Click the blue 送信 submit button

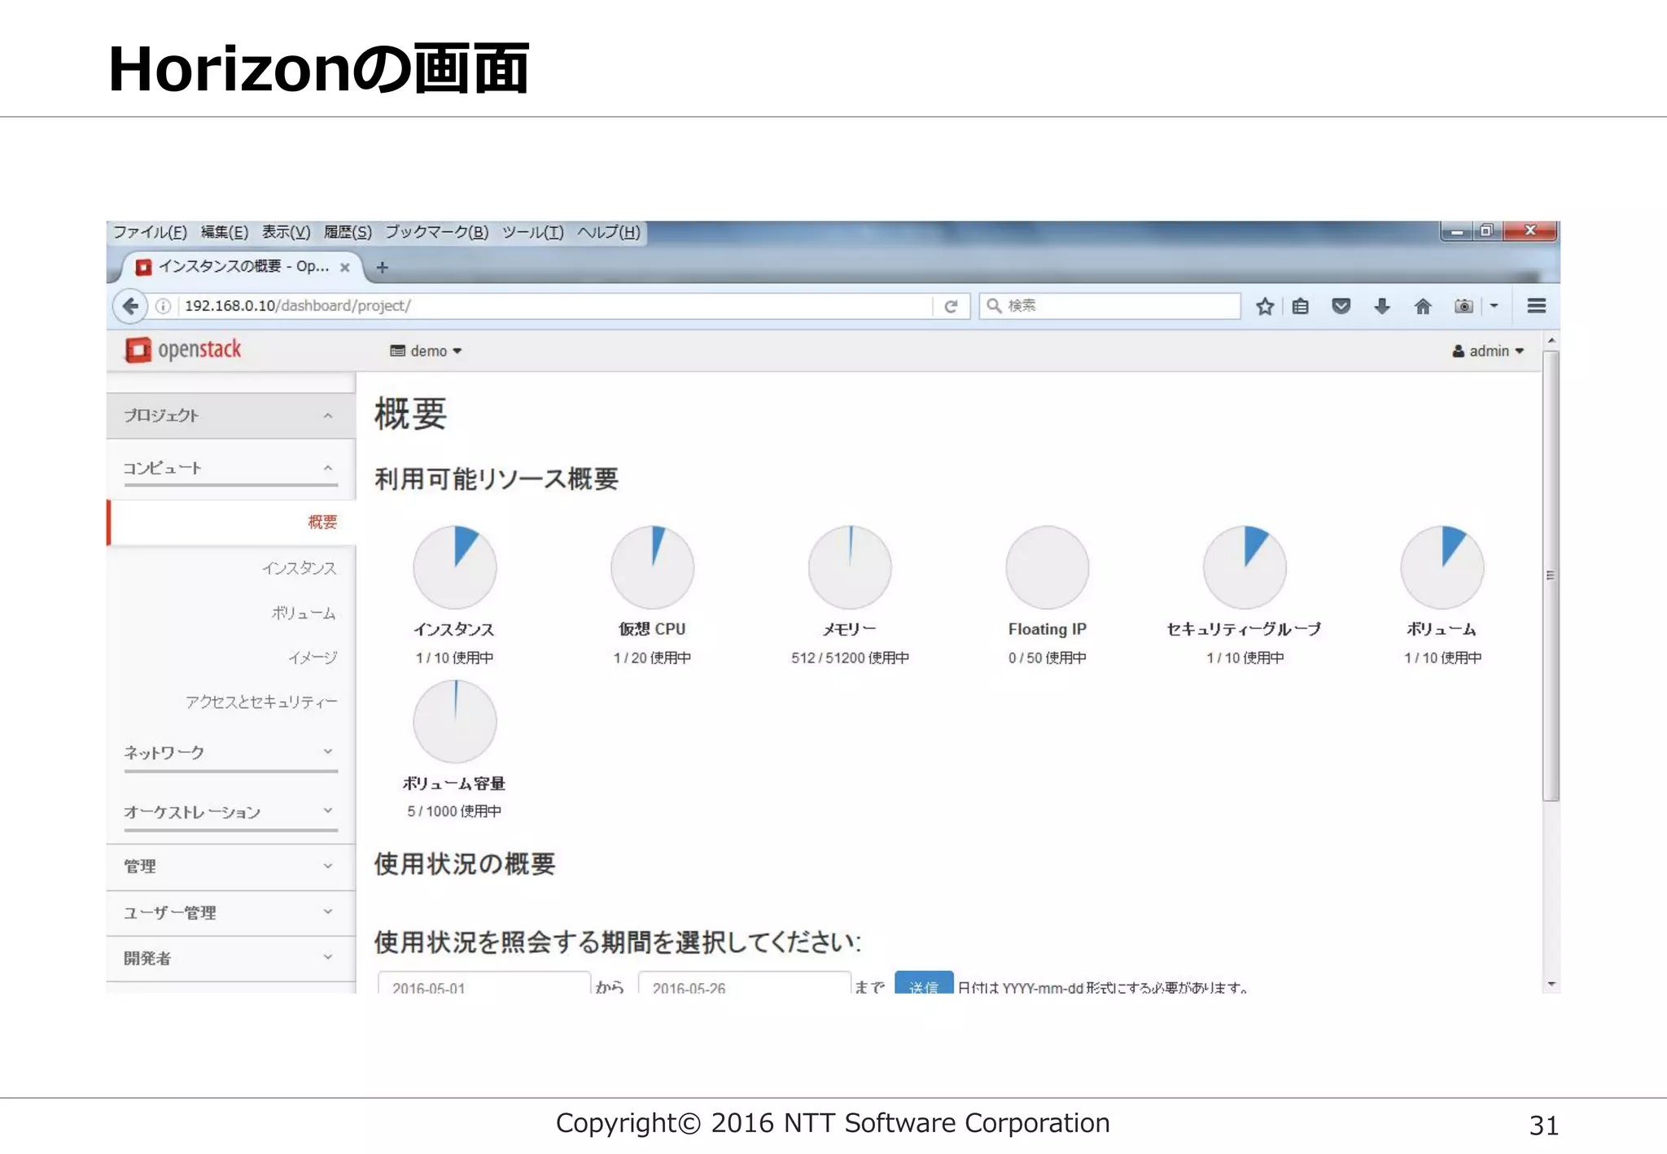923,982
